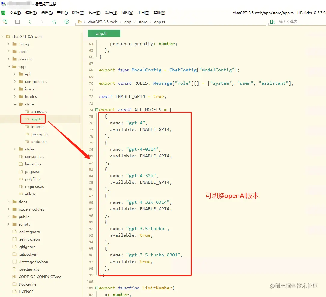Screen dimensions: 326x297
Task: Open polyfill.ts in the file tree
Action: point(32,179)
